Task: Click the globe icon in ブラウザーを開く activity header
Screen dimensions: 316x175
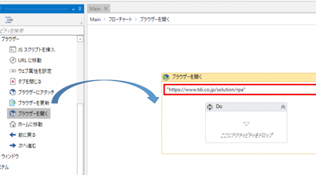Action: 166,77
